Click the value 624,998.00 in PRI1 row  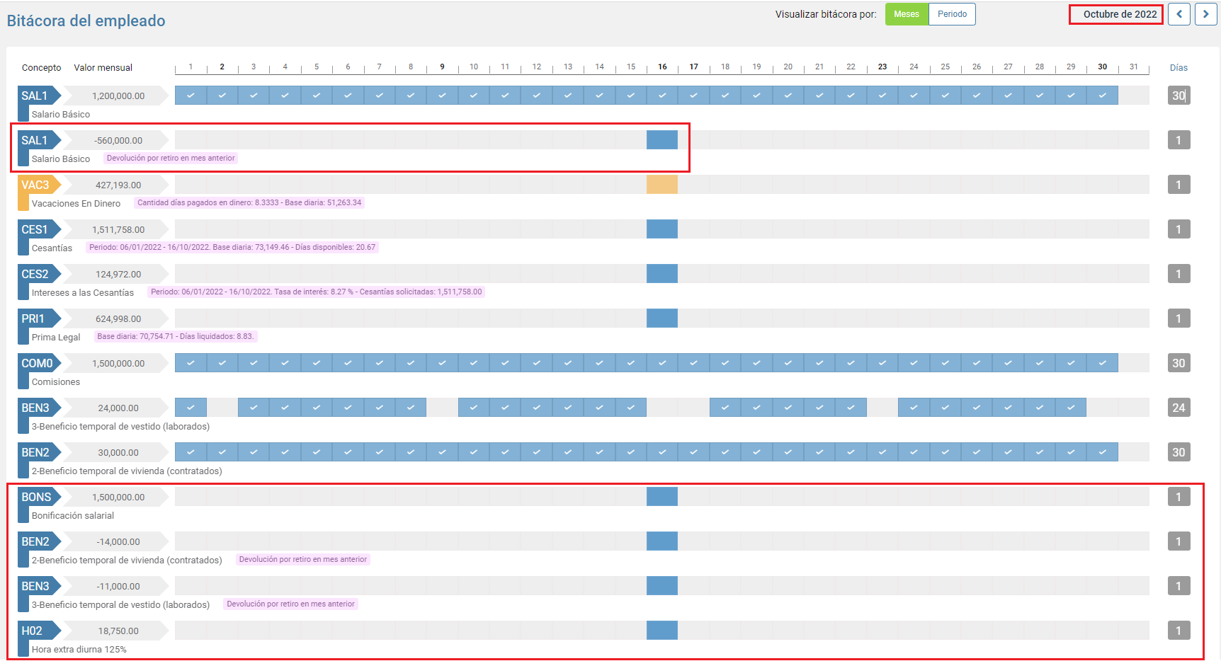pyautogui.click(x=118, y=319)
